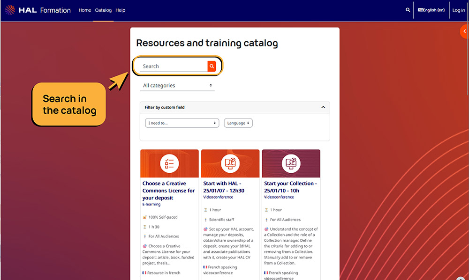The height and width of the screenshot is (280, 469).
Task: Open the Help menu item
Action: (120, 10)
